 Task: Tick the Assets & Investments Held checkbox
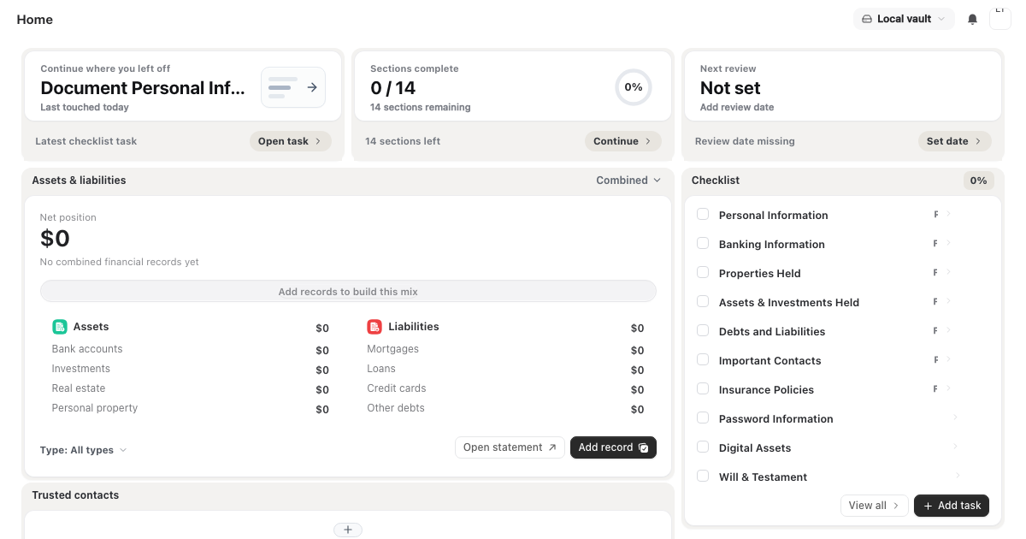click(x=703, y=302)
